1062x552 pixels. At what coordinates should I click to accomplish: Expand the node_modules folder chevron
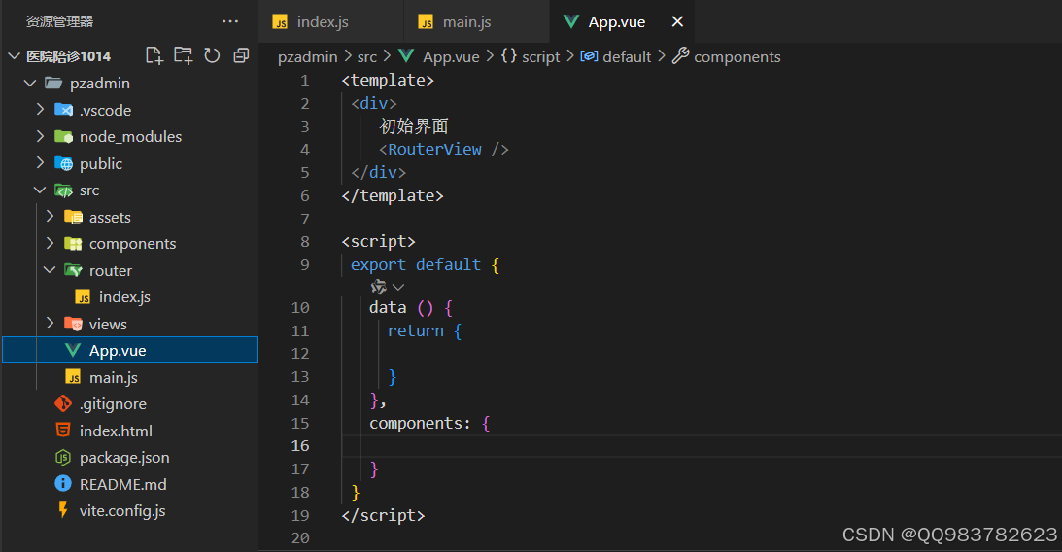[40, 136]
